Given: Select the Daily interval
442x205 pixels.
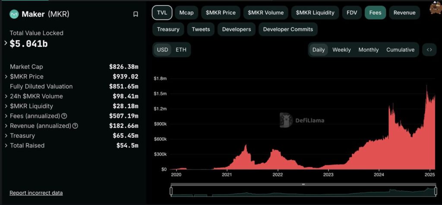Looking at the screenshot, I should 319,50.
